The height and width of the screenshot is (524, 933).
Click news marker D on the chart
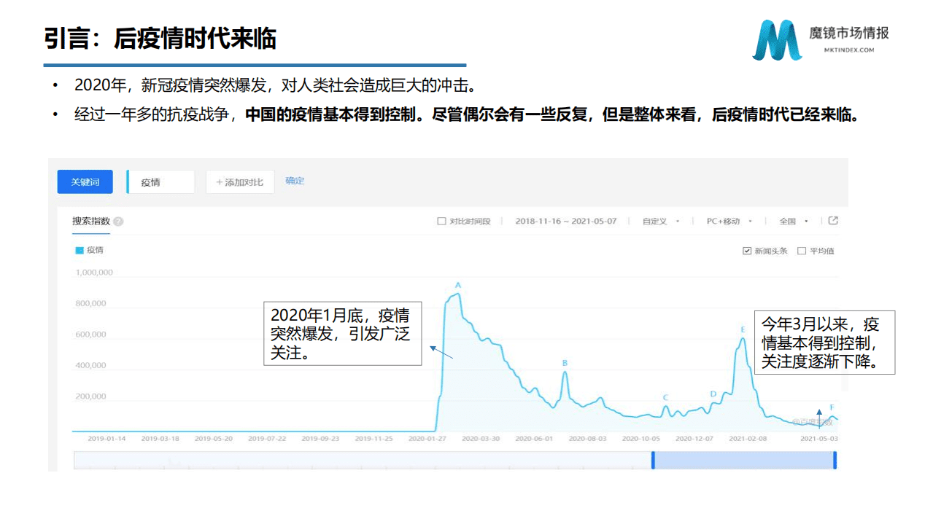pos(713,394)
